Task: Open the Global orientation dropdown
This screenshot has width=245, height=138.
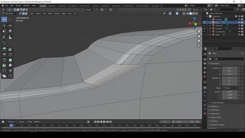Action: [88, 10]
